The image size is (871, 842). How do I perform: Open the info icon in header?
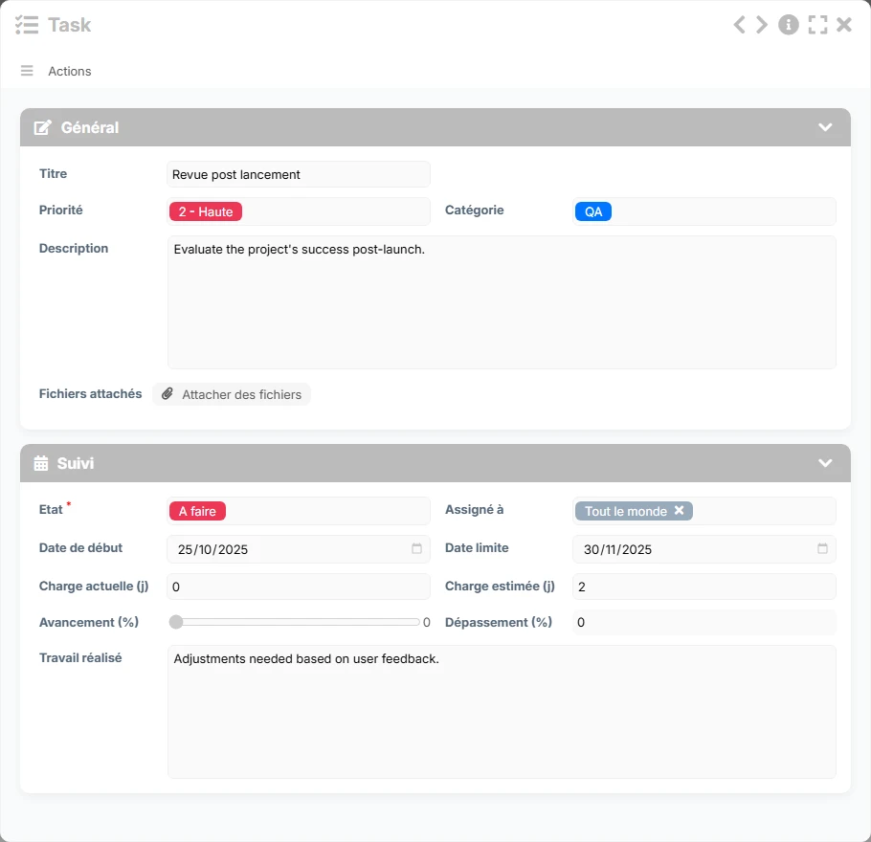(789, 25)
